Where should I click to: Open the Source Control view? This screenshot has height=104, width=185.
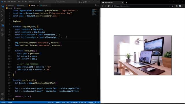click(x=2, y=15)
